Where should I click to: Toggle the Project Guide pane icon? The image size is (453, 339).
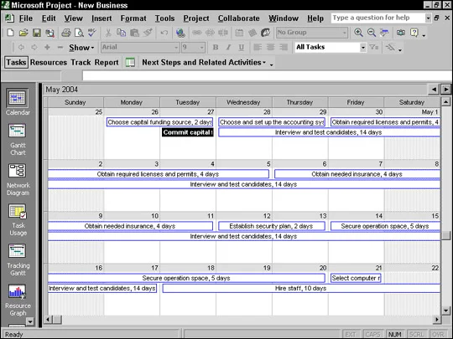(130, 62)
